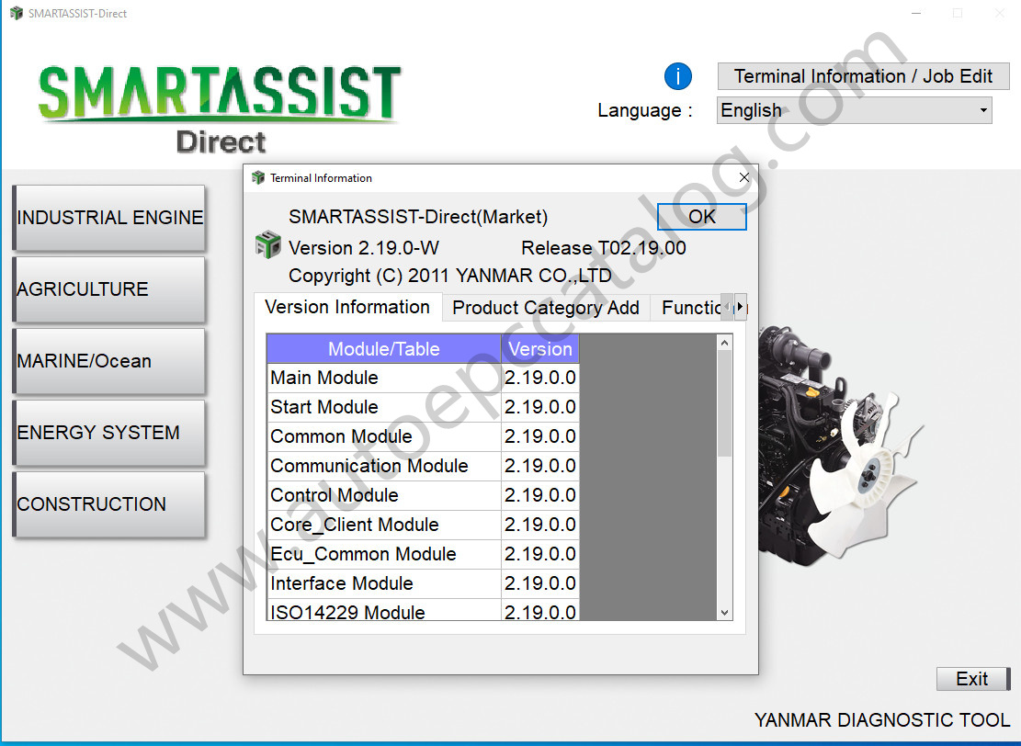1021x746 pixels.
Task: Select AGRICULTURE category
Action: coord(109,289)
